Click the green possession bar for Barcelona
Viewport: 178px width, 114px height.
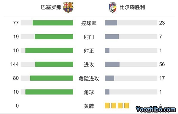[53, 23]
